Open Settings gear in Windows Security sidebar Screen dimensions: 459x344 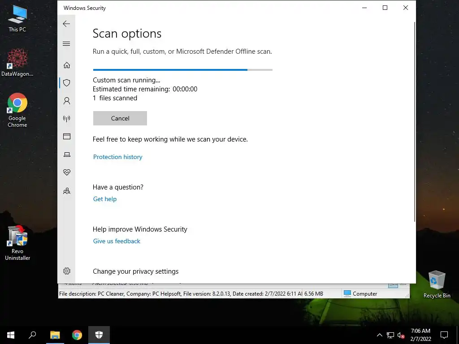67,271
